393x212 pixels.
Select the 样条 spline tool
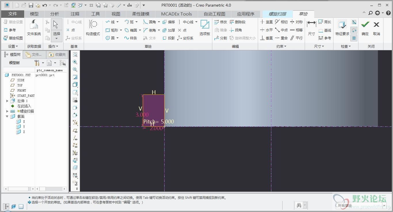click(131, 38)
